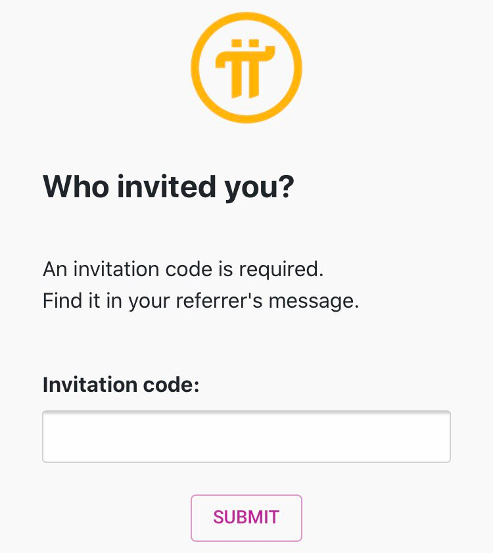Focus the Invitation code text field
This screenshot has width=493, height=553.
(x=246, y=437)
